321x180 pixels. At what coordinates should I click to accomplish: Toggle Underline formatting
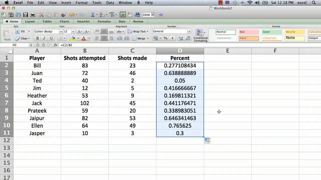51,38
